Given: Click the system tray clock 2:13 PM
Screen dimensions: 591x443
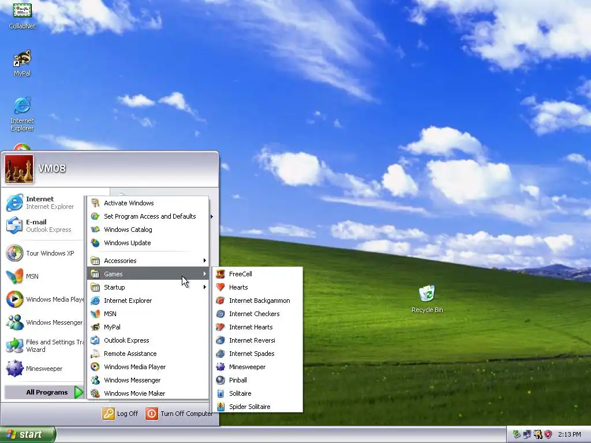Looking at the screenshot, I should [570, 435].
